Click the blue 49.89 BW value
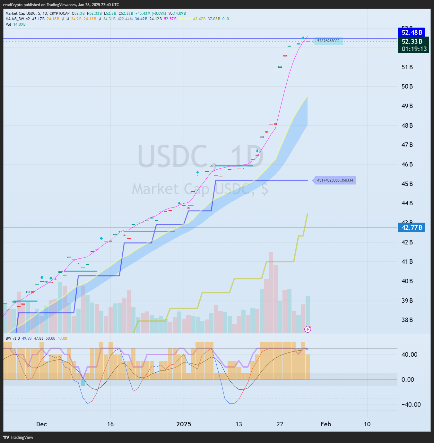This screenshot has height=443, width=434. coord(27,338)
